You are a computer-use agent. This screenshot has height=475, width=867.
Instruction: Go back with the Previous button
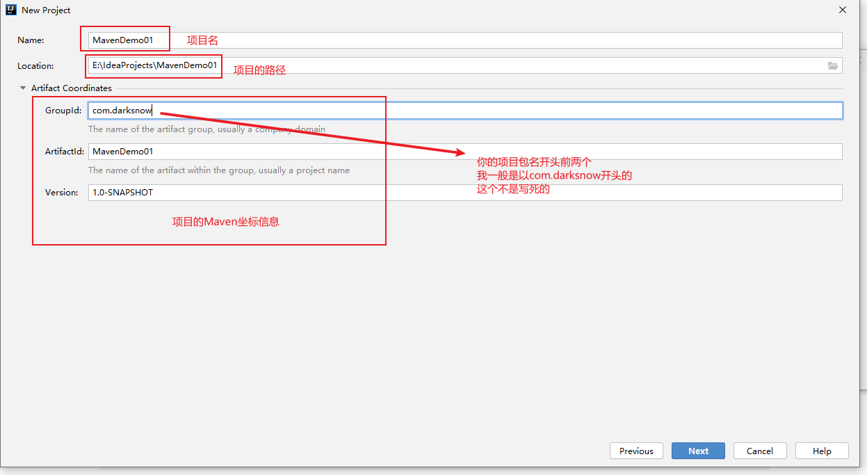(636, 451)
